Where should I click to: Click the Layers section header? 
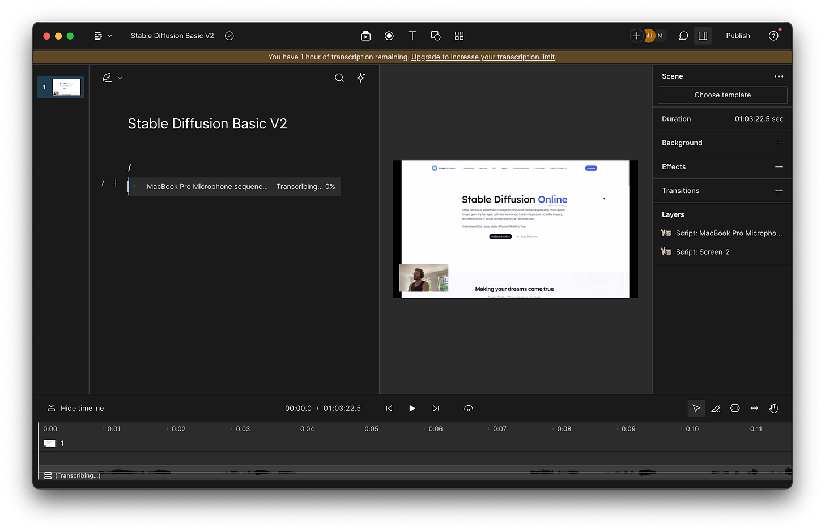[673, 214]
